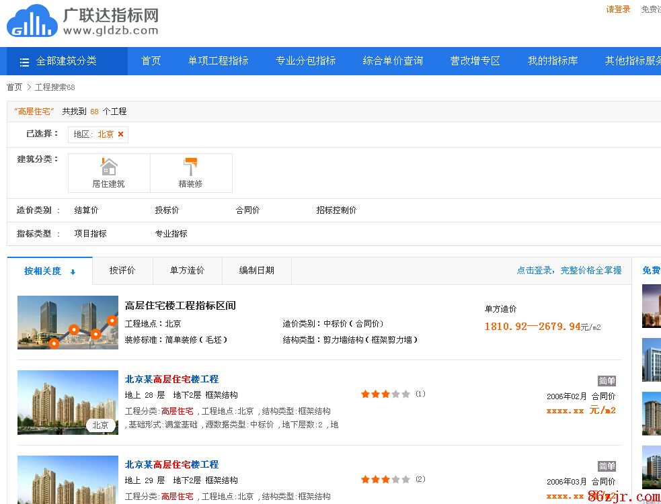Click star rating of first project

(385, 394)
